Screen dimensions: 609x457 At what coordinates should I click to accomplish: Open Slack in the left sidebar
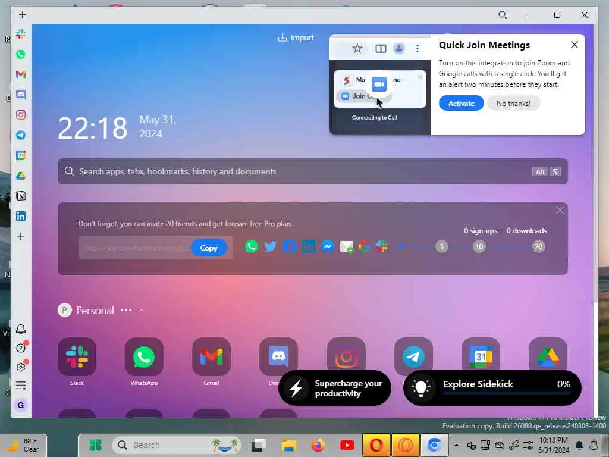point(21,34)
